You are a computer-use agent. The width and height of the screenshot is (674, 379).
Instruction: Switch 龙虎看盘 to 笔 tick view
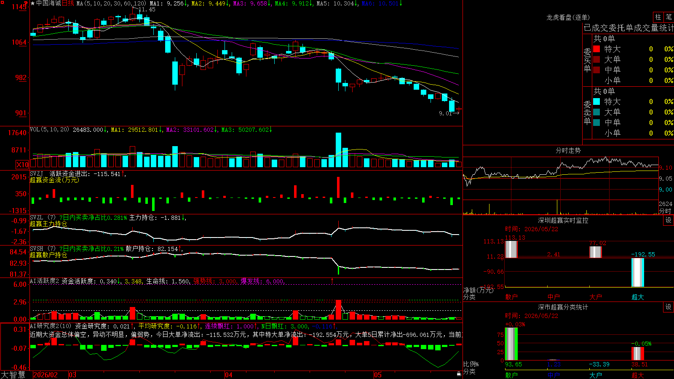(x=669, y=17)
